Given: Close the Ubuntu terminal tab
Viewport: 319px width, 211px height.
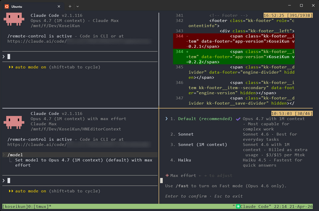Looking at the screenshot, I should [59, 7].
